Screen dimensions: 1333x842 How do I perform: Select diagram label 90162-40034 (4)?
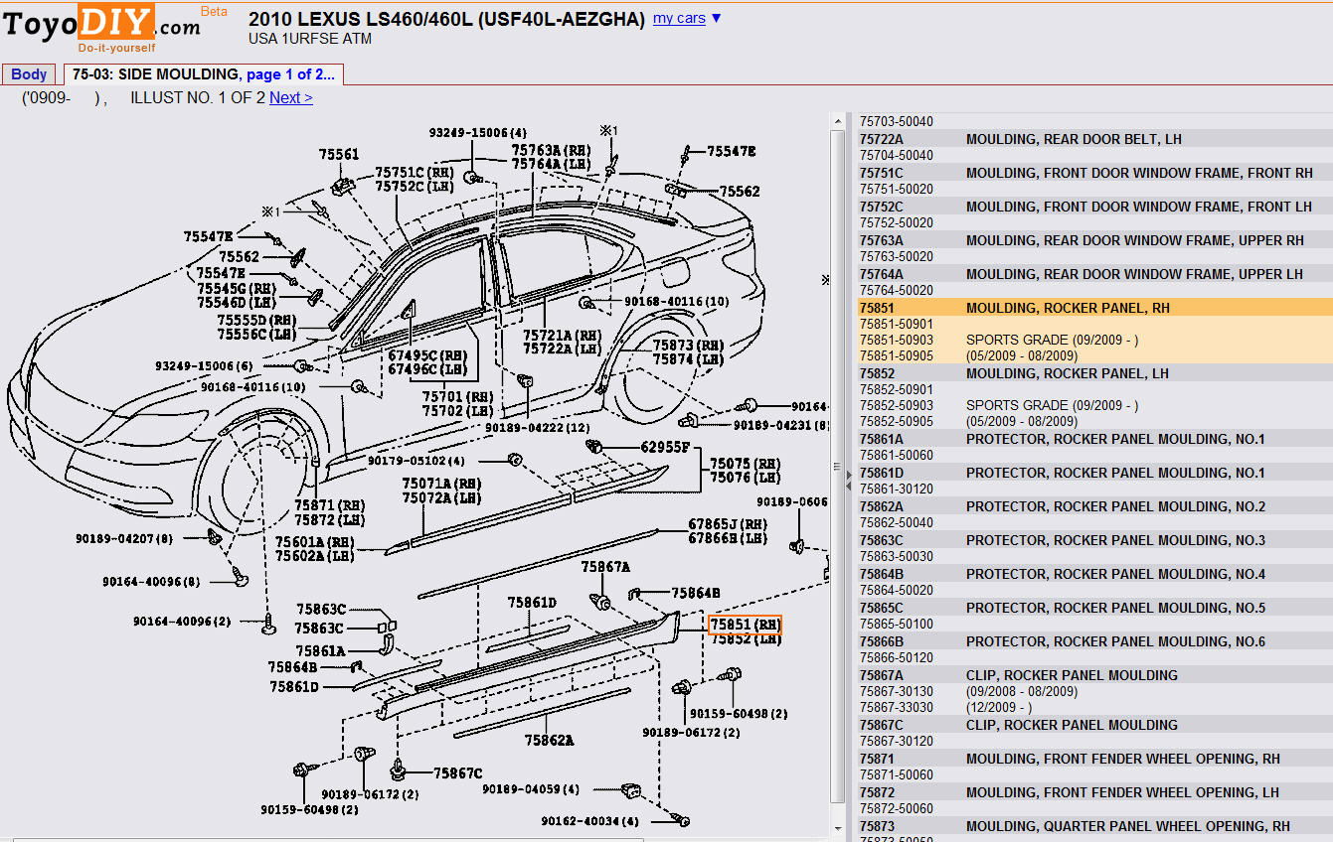tap(590, 821)
